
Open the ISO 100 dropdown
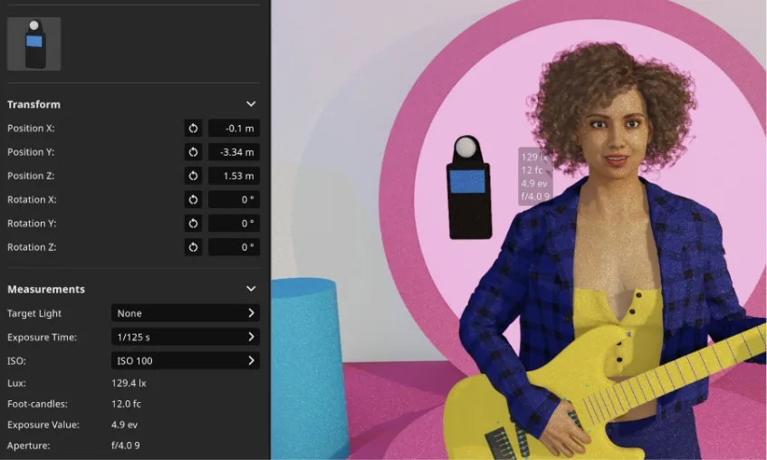pyautogui.click(x=185, y=360)
